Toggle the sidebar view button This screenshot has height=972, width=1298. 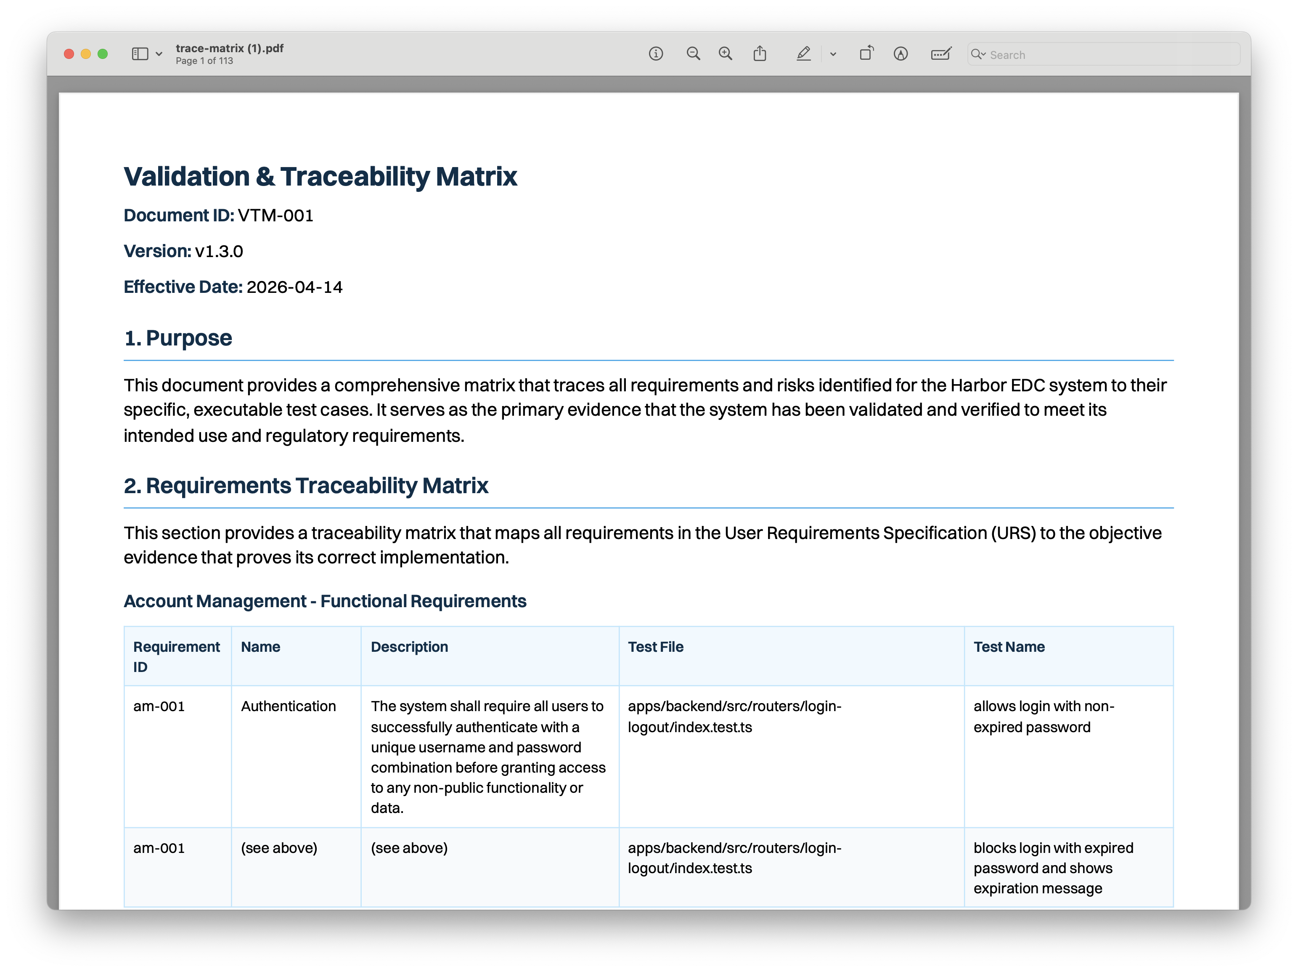[140, 54]
